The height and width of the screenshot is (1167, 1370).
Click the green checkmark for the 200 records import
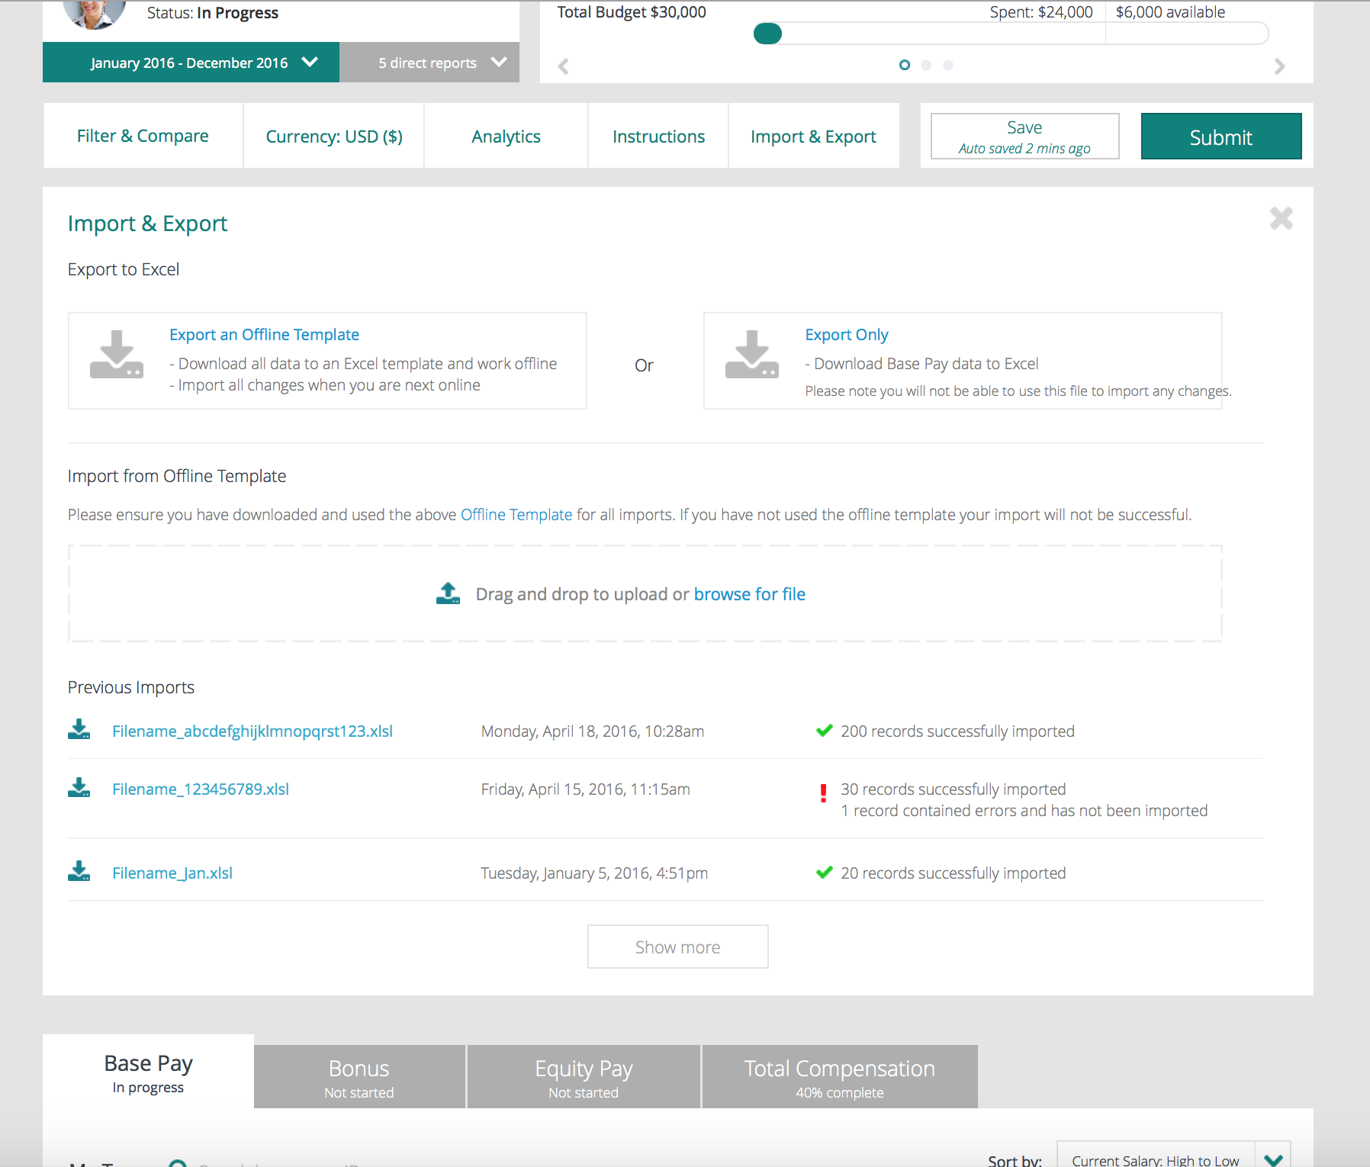(825, 730)
